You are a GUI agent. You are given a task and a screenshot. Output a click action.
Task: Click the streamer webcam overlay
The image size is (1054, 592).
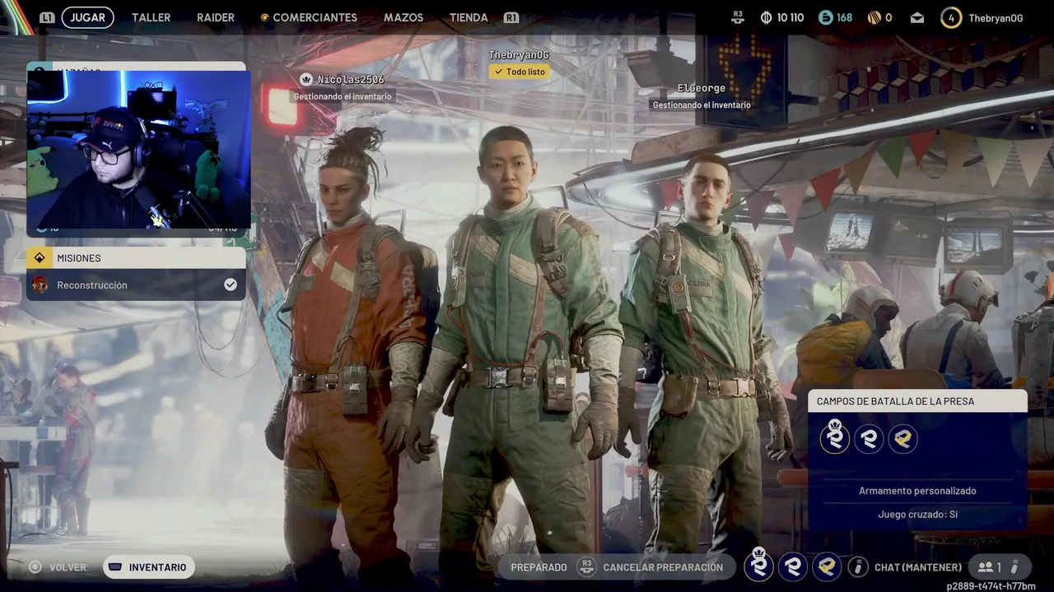pyautogui.click(x=138, y=150)
